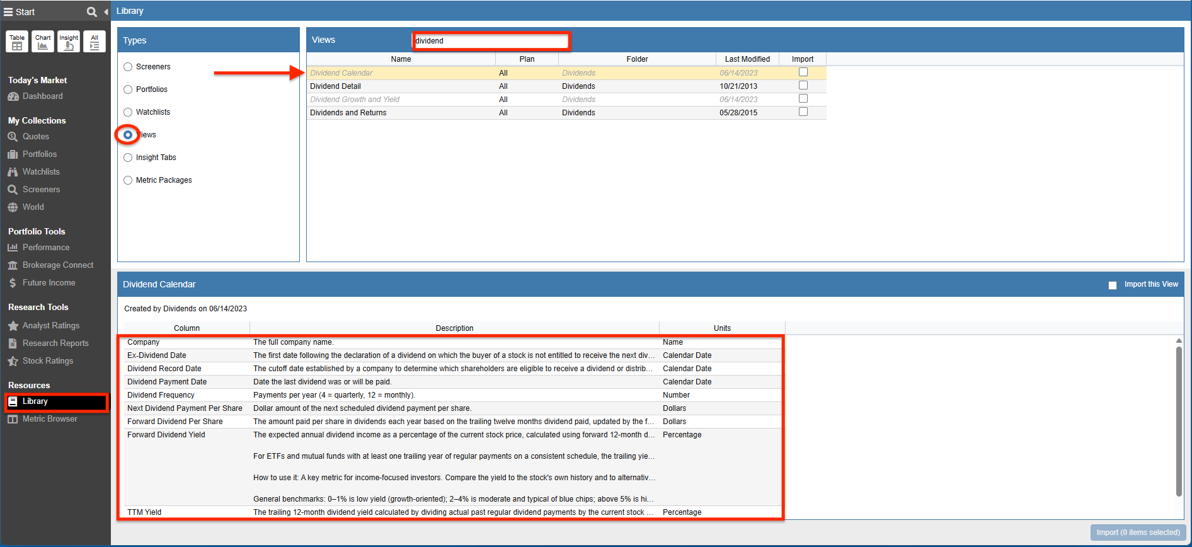1192x547 pixels.
Task: Click the Metric Browser icon
Action: (13, 419)
